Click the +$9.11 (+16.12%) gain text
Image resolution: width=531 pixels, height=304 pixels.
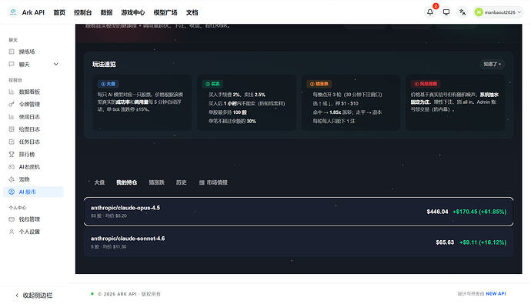(x=483, y=242)
